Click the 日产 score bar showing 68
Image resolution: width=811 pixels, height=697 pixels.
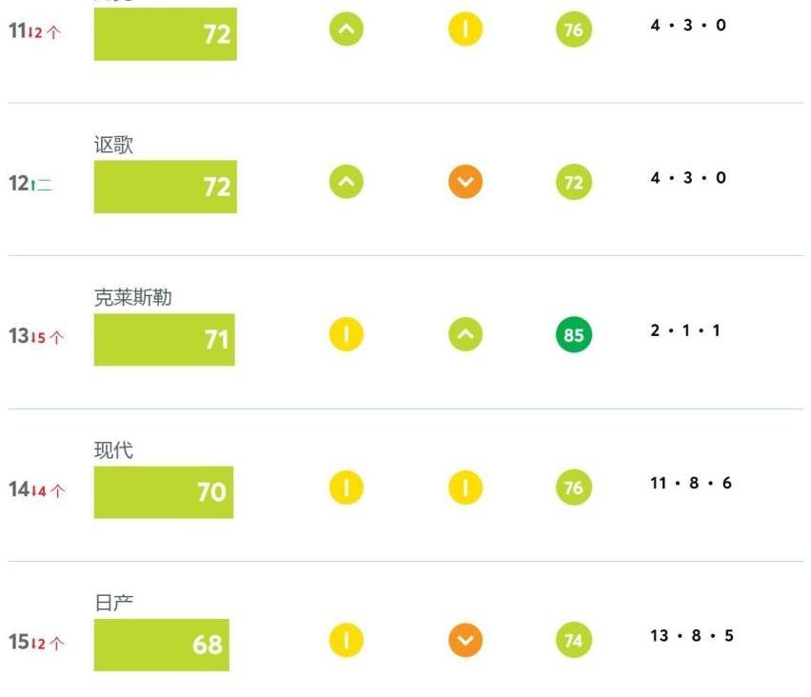tap(162, 645)
